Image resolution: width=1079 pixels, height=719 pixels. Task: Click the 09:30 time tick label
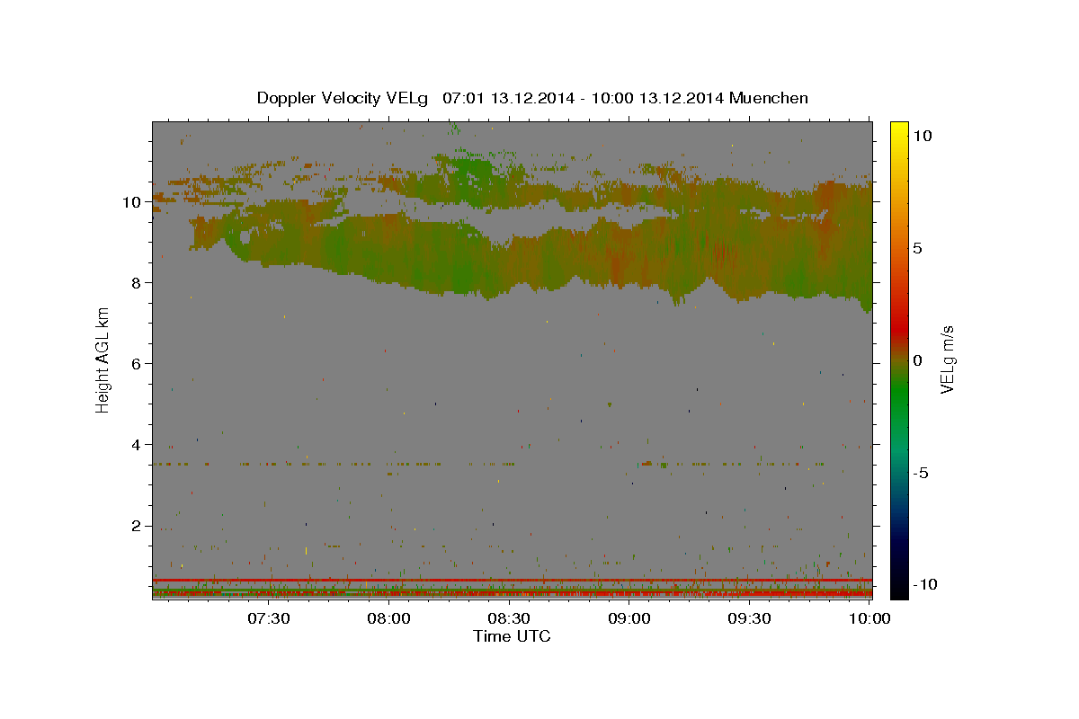[751, 618]
